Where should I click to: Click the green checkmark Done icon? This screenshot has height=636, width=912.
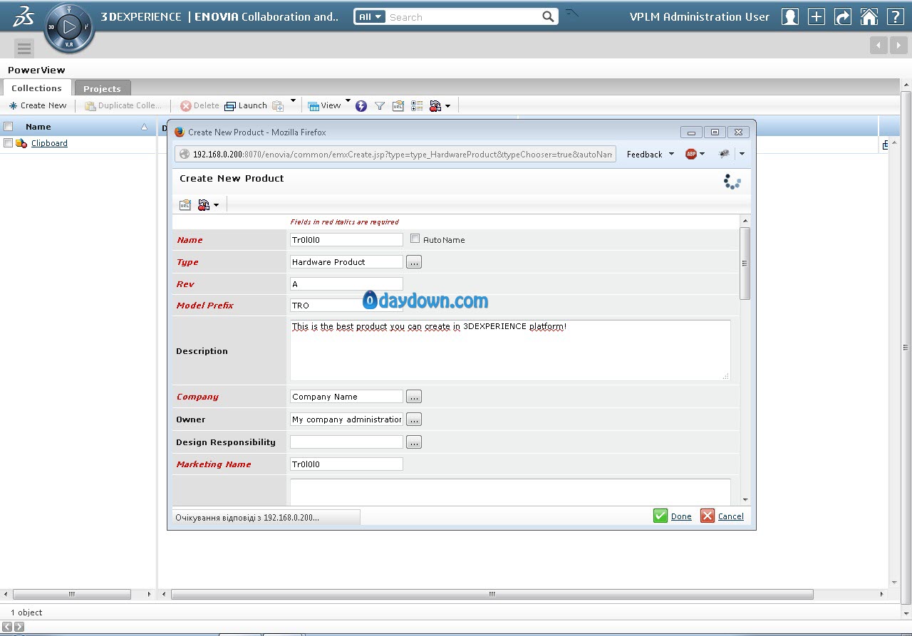pos(660,516)
